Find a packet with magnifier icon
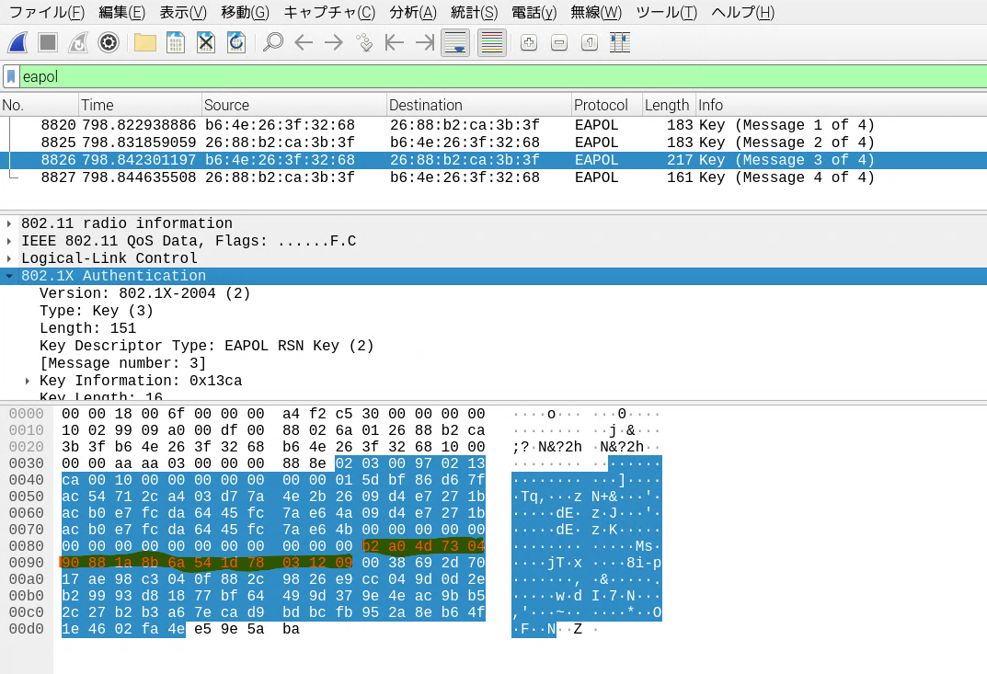Viewport: 987px width, 674px height. point(273,43)
